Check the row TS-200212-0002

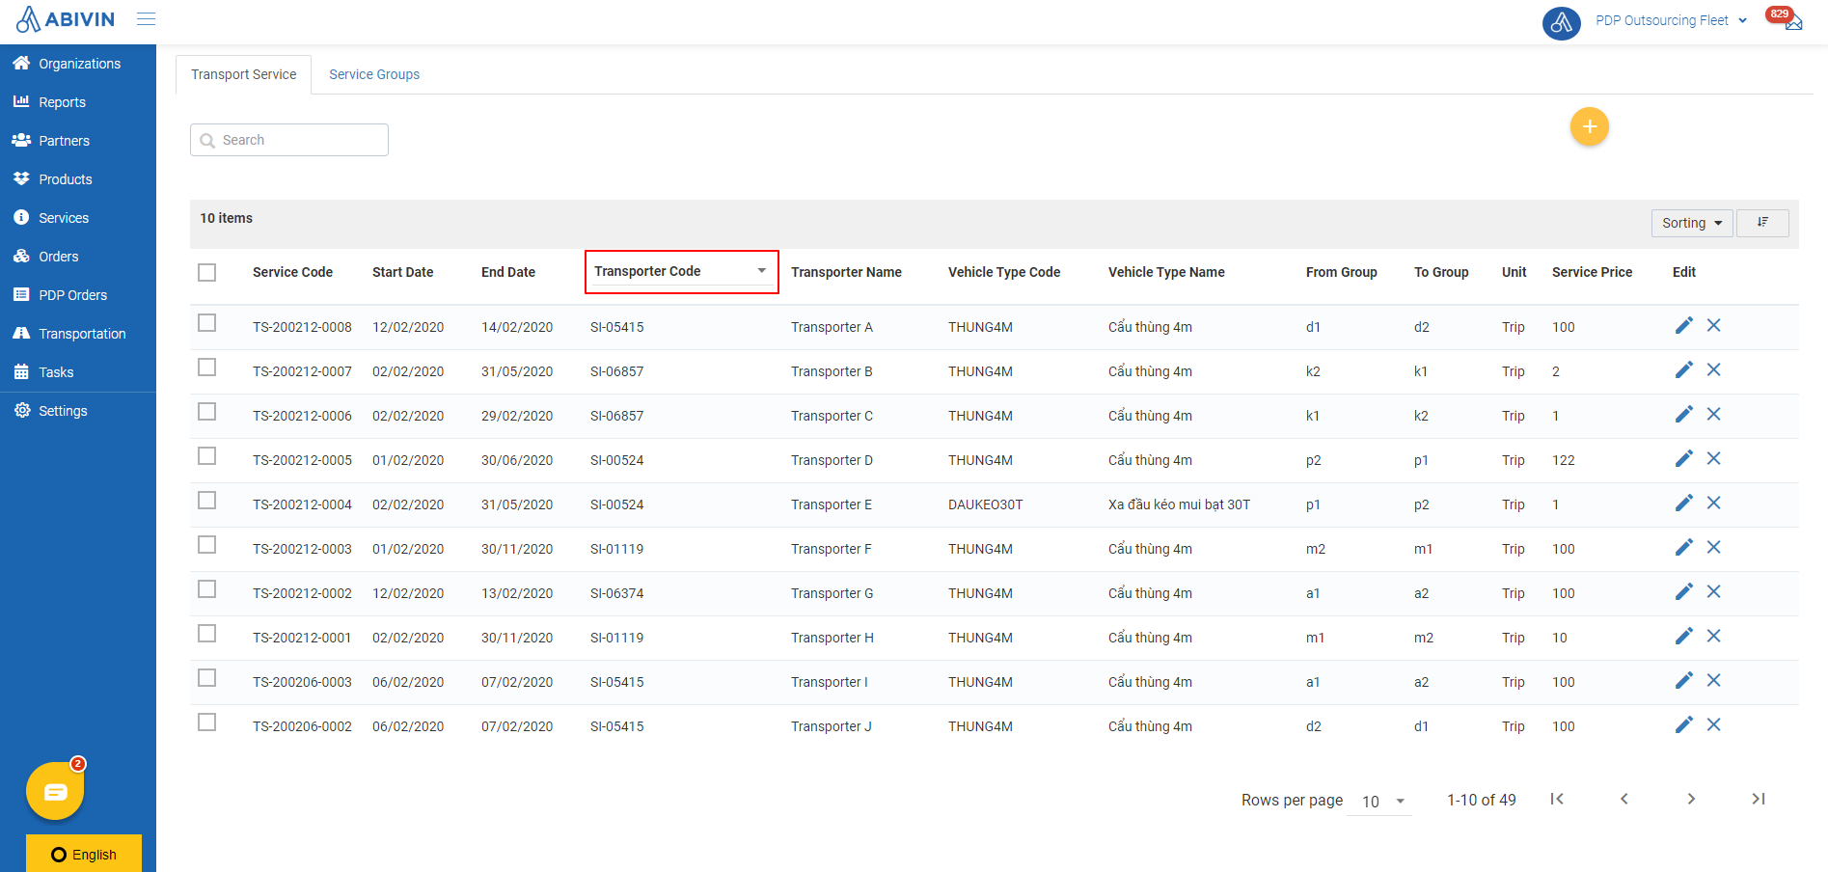pos(206,589)
